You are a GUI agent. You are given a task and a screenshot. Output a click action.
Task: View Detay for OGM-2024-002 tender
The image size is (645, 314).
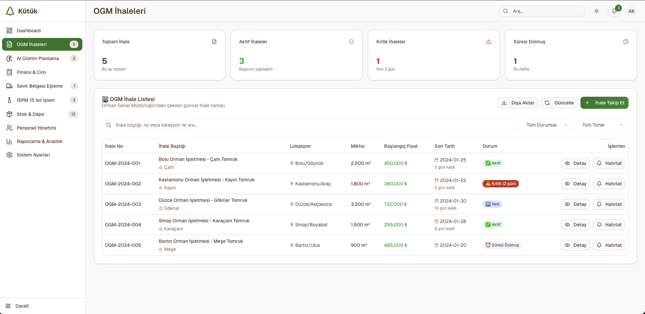tap(575, 184)
